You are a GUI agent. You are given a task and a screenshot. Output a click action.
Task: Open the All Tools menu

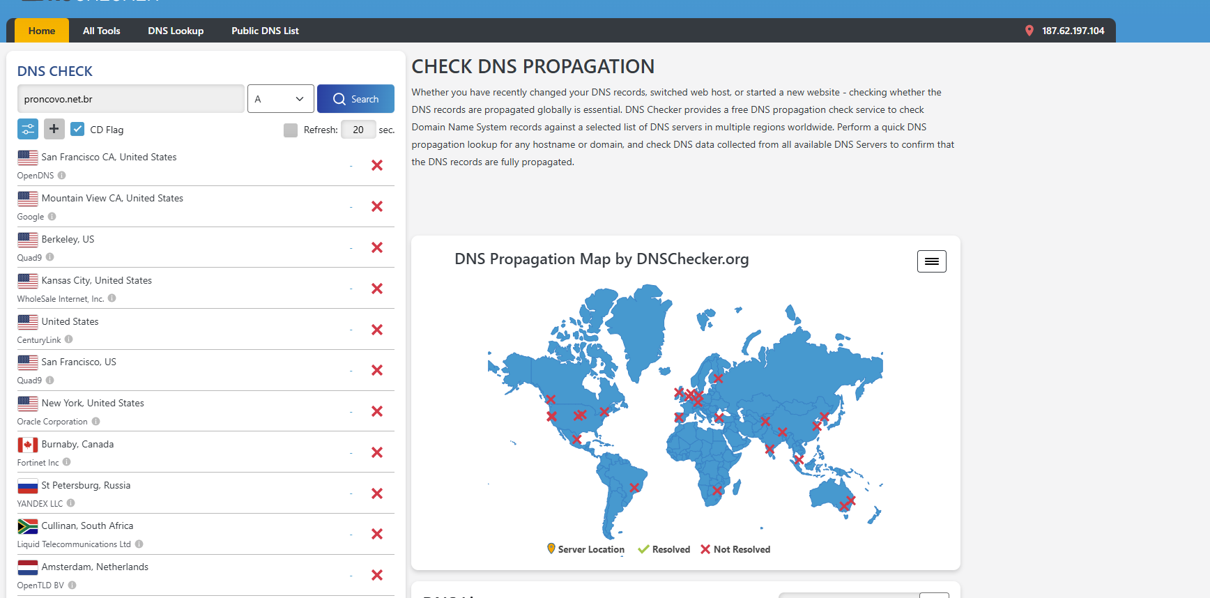click(x=102, y=31)
